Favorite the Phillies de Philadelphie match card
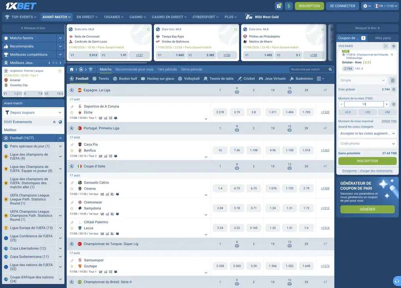401x288 pixels. 323,29
